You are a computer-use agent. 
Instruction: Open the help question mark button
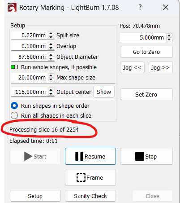[x=140, y=7]
